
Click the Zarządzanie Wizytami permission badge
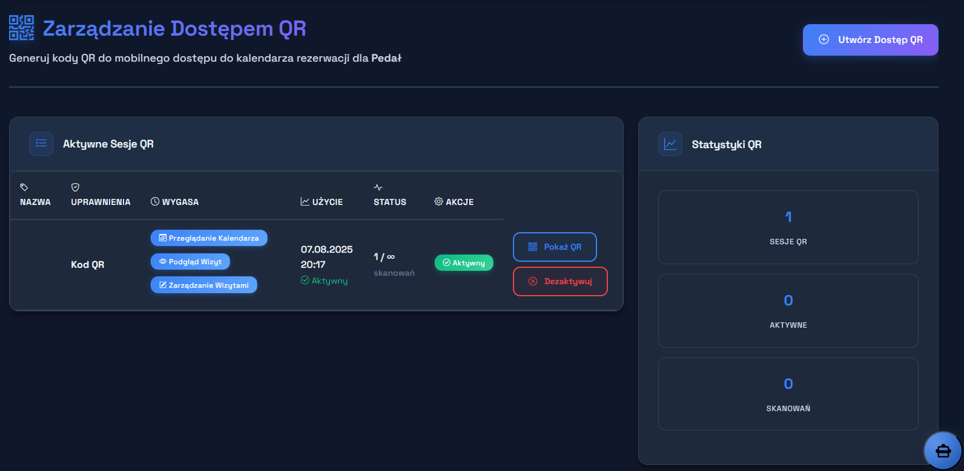click(204, 285)
